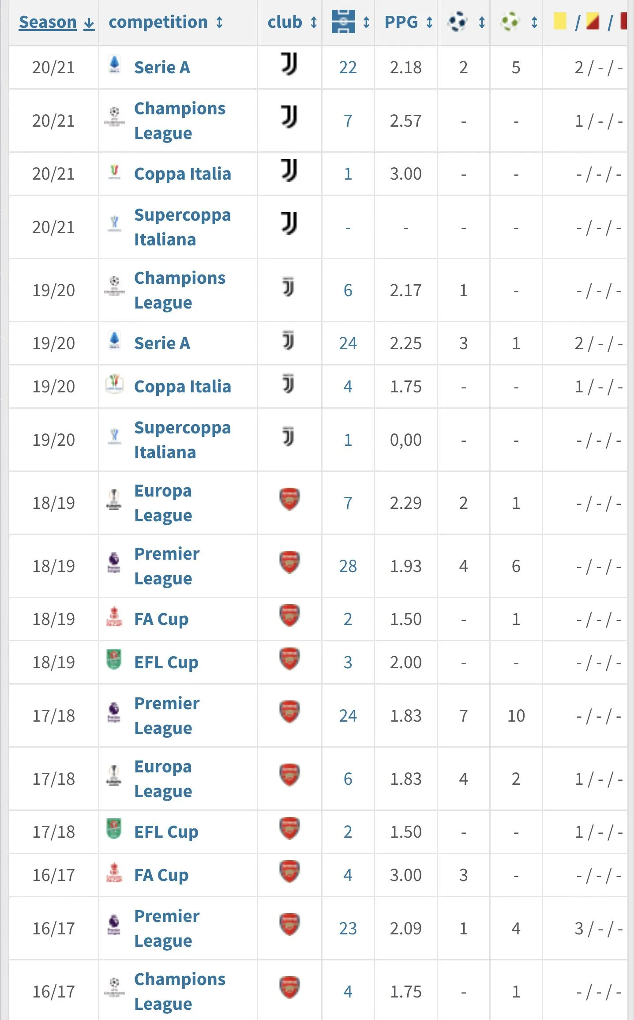Open 16/17 Champions League competition link
The image size is (634, 1020).
180,991
